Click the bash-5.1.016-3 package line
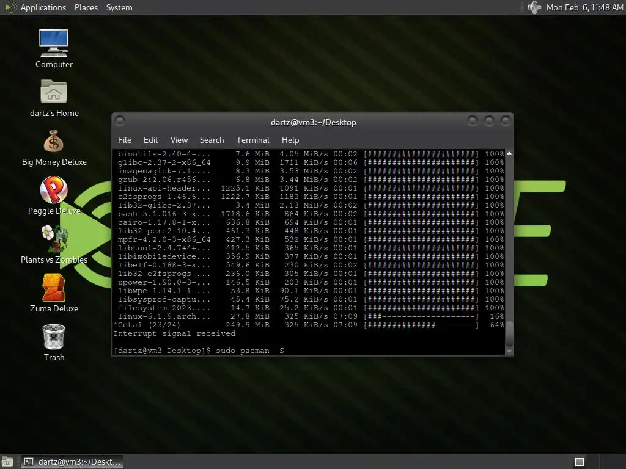The height and width of the screenshot is (469, 626). [311, 214]
